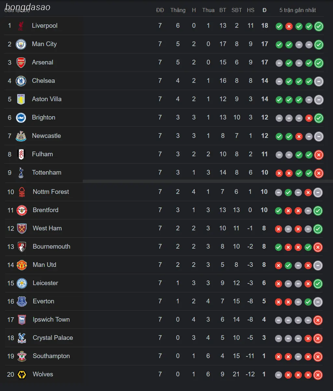
Task: Click the Man Utd club crest
Action: point(22,265)
